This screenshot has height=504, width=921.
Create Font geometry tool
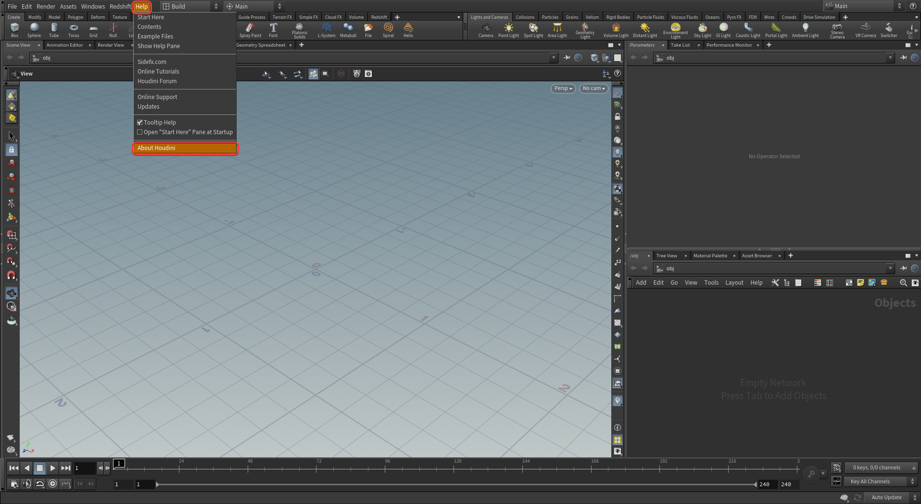pos(273,30)
